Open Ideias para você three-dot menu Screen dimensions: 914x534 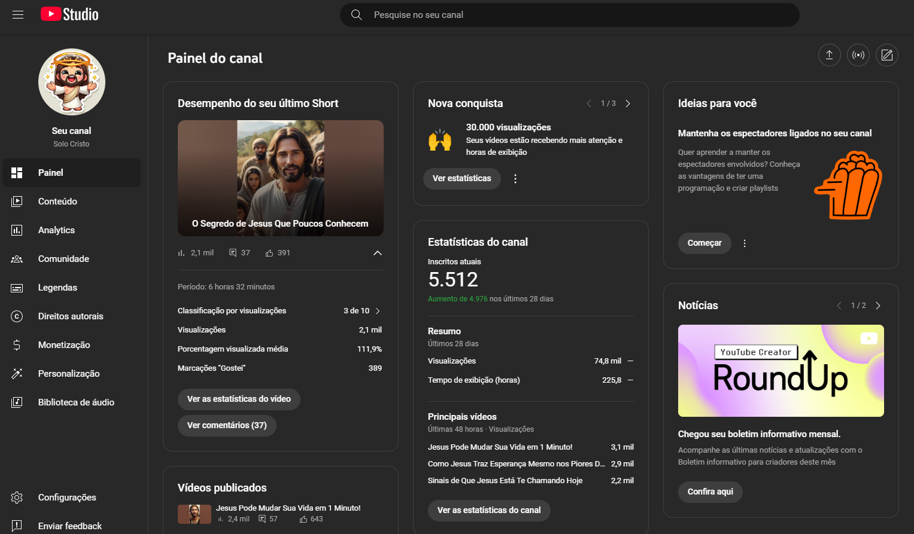[x=745, y=243]
